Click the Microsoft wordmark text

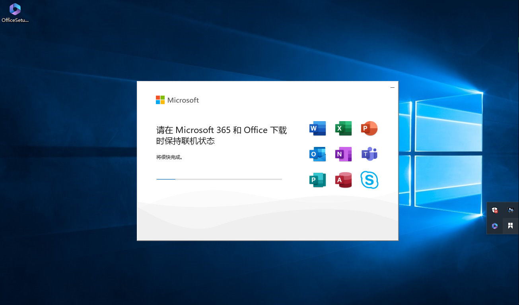183,100
